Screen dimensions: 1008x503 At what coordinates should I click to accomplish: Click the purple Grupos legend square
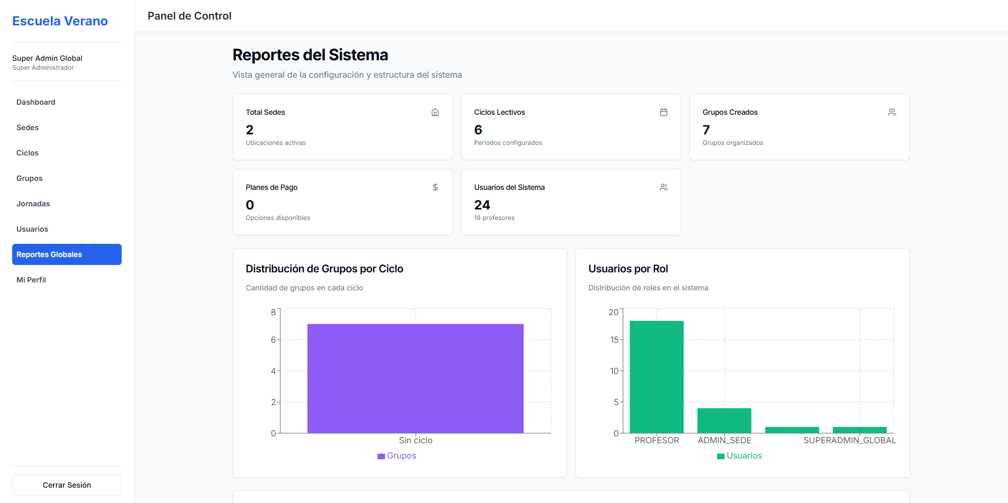coord(381,456)
